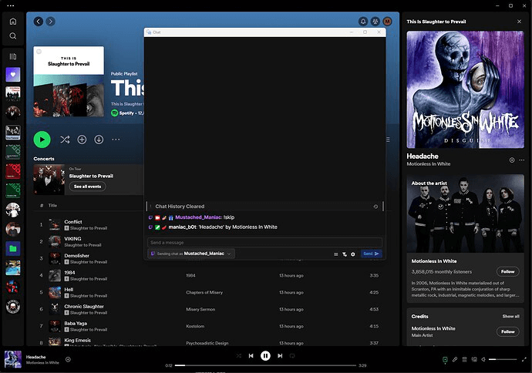Open the play queue
Viewport: 532px width, 373px height.
tap(464, 359)
